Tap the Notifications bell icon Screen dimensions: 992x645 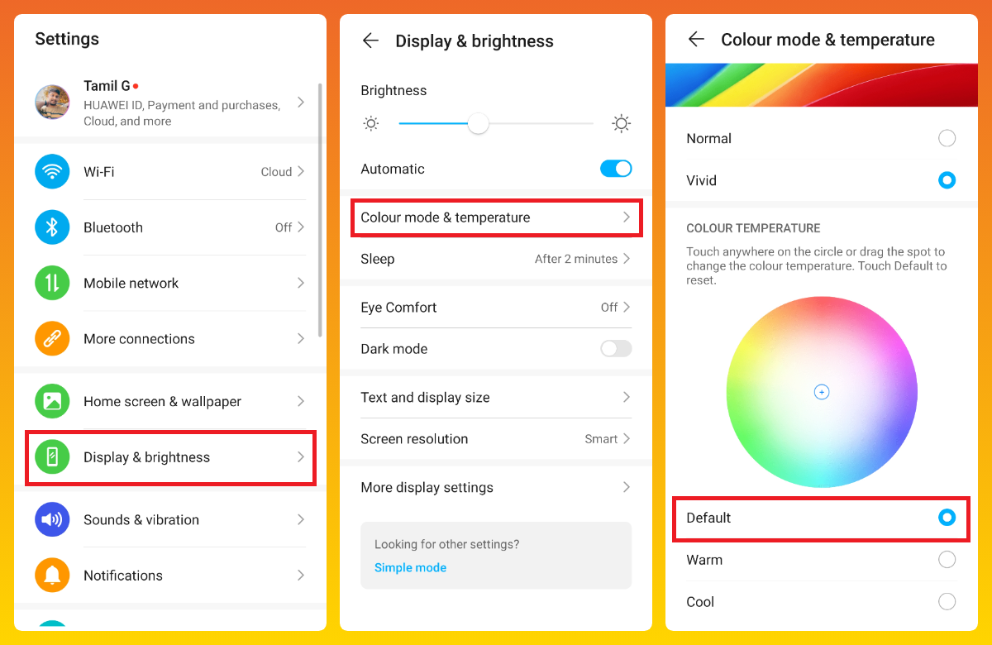52,575
